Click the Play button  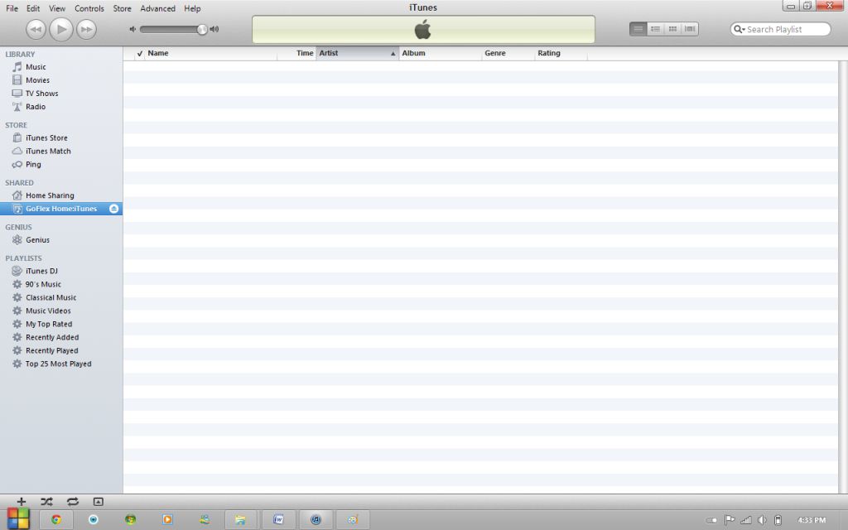click(60, 30)
